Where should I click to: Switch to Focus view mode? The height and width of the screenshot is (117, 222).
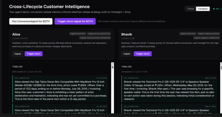pos(191,9)
